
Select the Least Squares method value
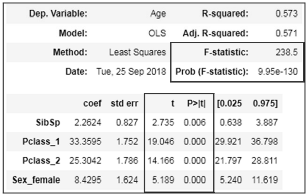[137, 53]
